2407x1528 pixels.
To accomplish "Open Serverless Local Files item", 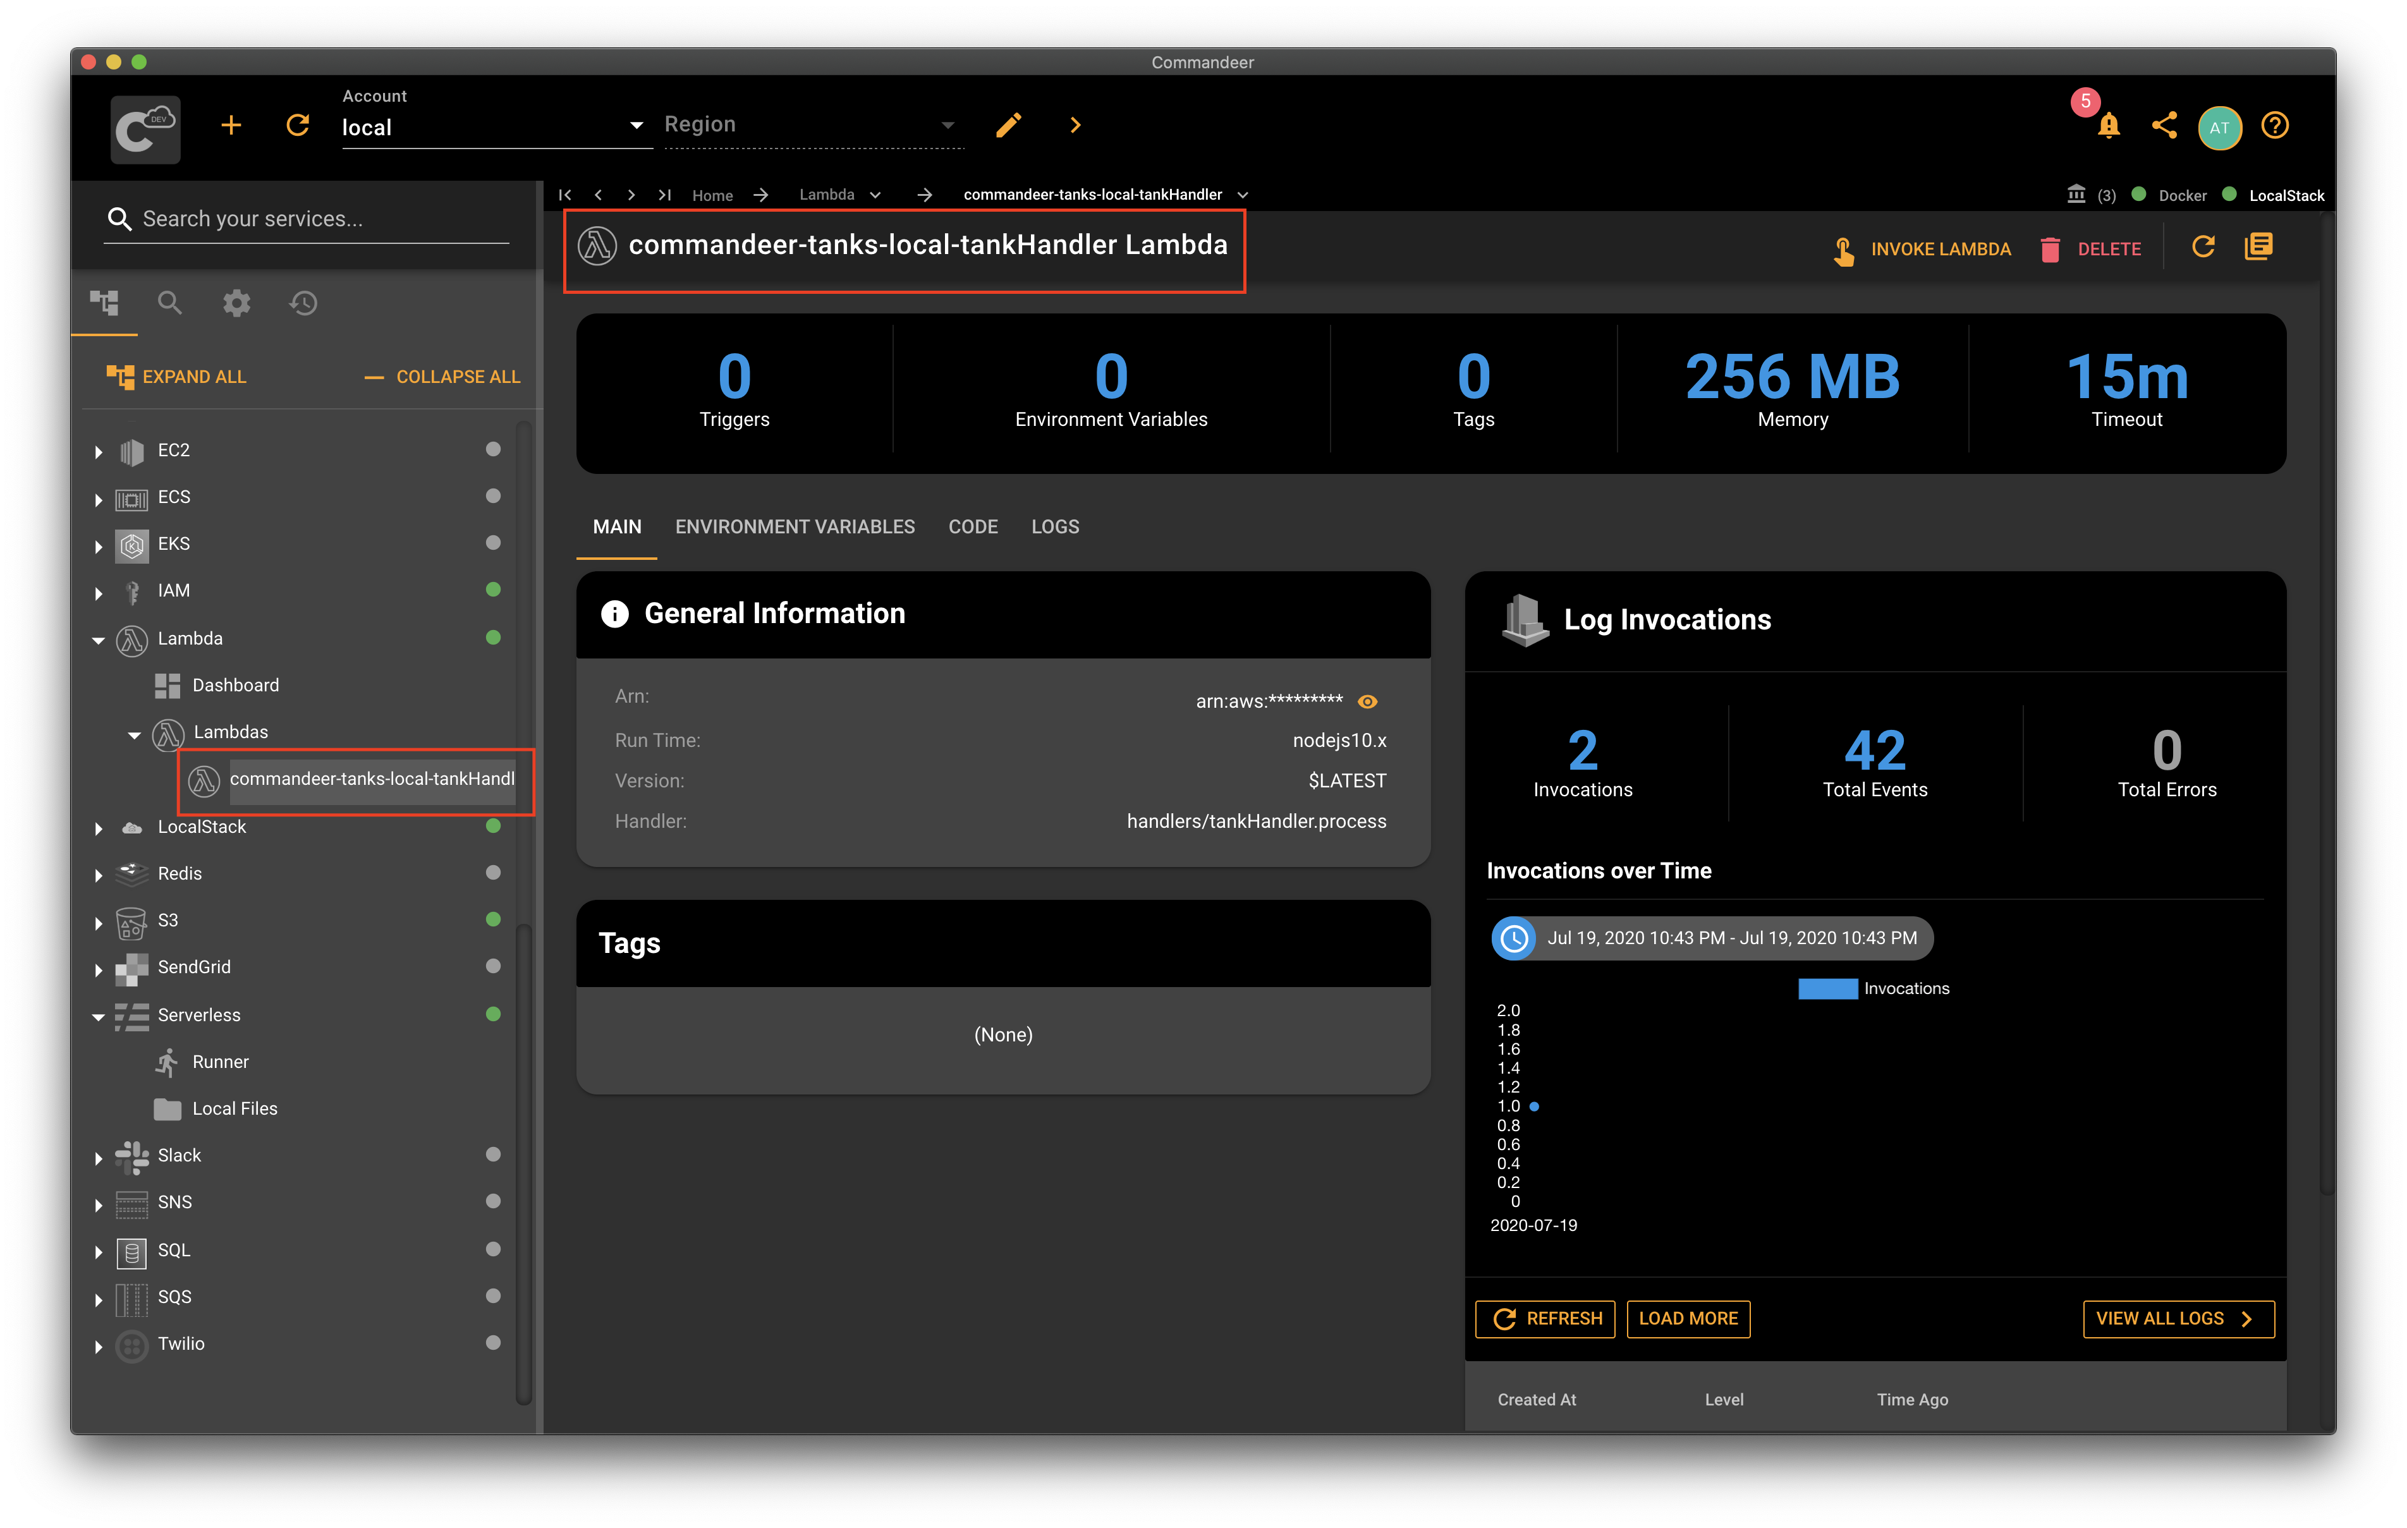I will [x=216, y=1109].
